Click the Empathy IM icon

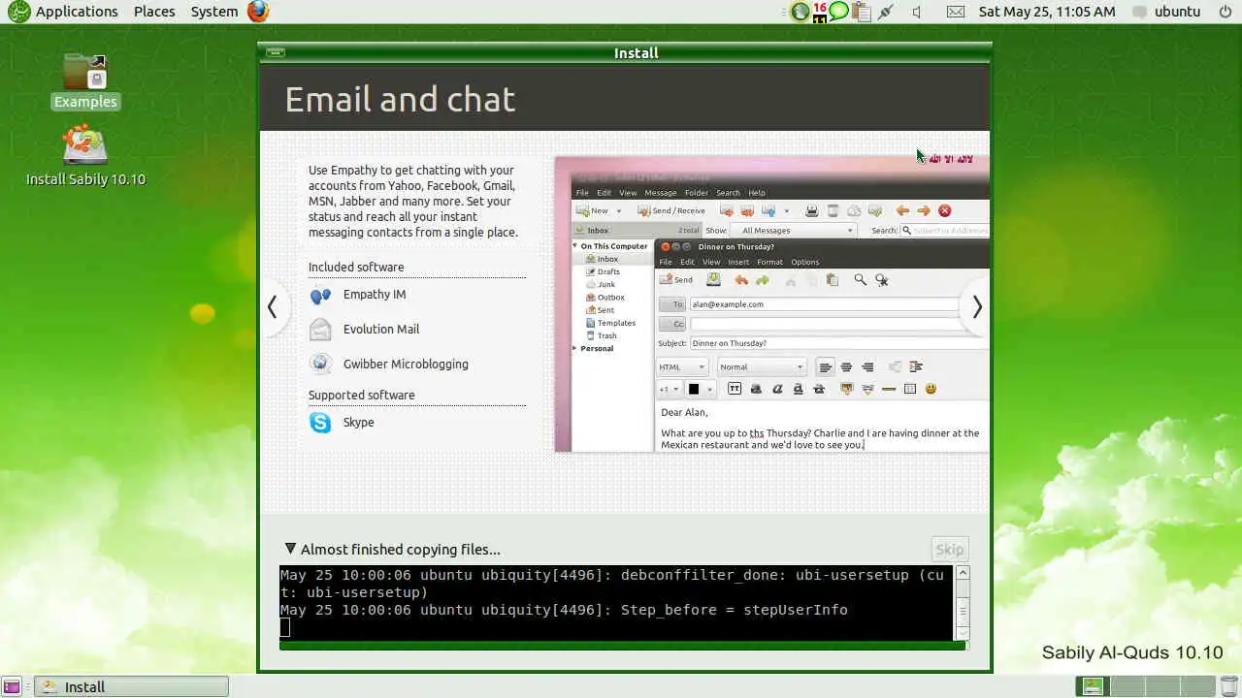320,296
